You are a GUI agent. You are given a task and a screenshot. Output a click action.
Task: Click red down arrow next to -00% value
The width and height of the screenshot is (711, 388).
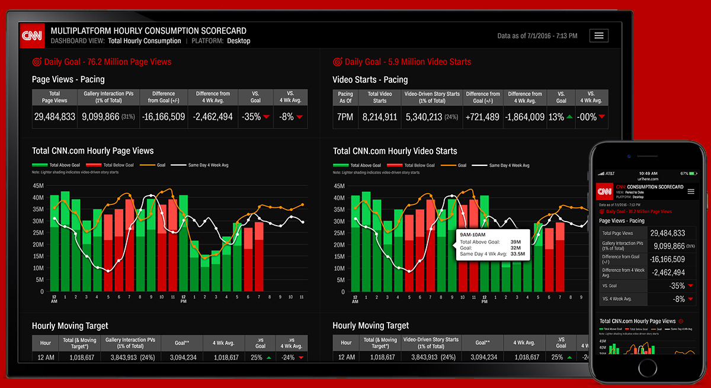pyautogui.click(x=602, y=117)
